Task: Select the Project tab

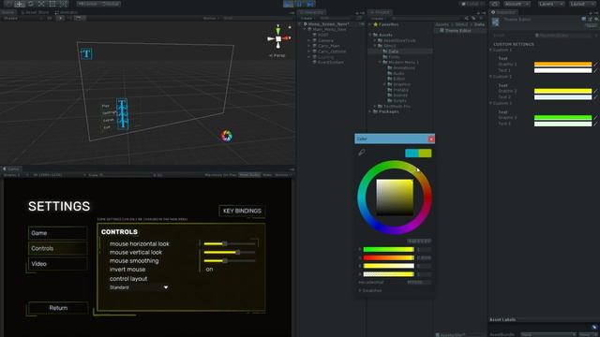Action: 380,12
